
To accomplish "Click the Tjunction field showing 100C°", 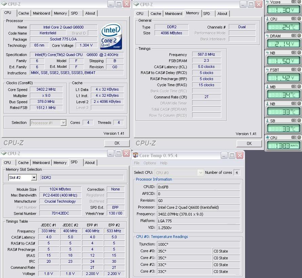I will click(198, 244).
